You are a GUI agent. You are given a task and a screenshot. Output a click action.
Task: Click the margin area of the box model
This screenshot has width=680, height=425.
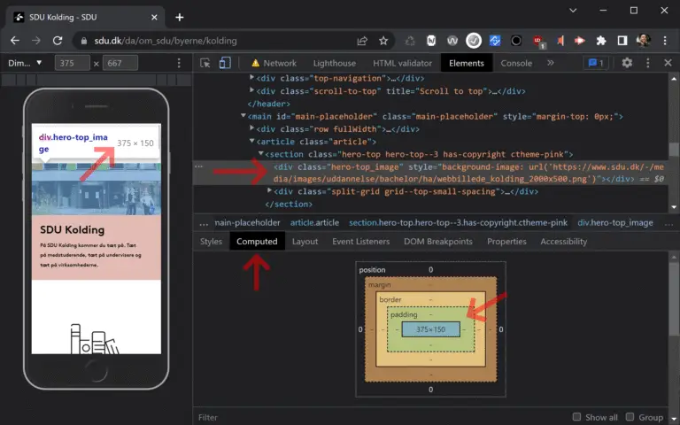(380, 284)
